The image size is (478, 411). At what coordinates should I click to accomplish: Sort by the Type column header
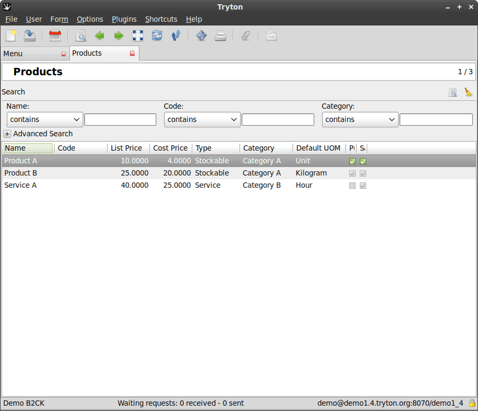pyautogui.click(x=216, y=148)
